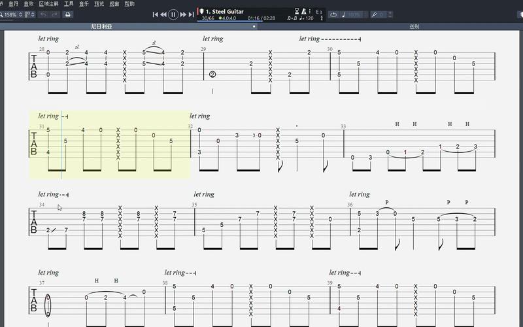
Task: Click the E3 pitch indicator
Action: (x=319, y=12)
